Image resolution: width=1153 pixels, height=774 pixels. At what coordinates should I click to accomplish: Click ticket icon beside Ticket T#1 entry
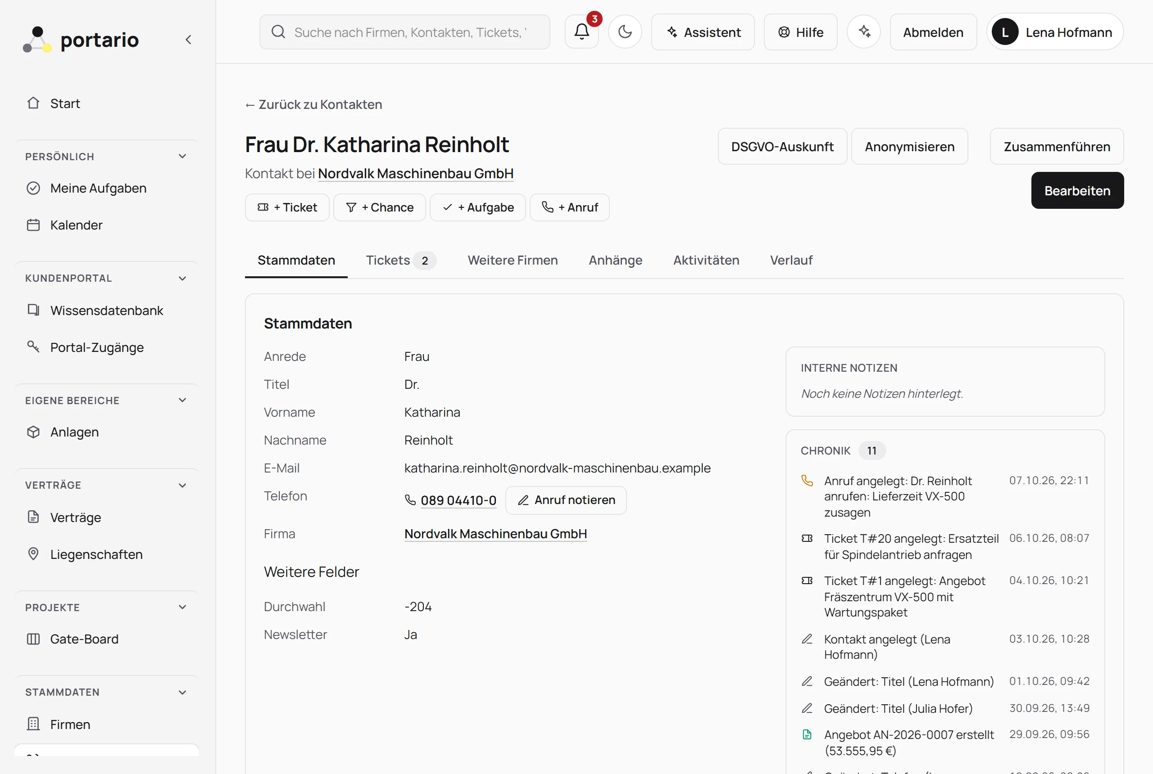coord(807,580)
